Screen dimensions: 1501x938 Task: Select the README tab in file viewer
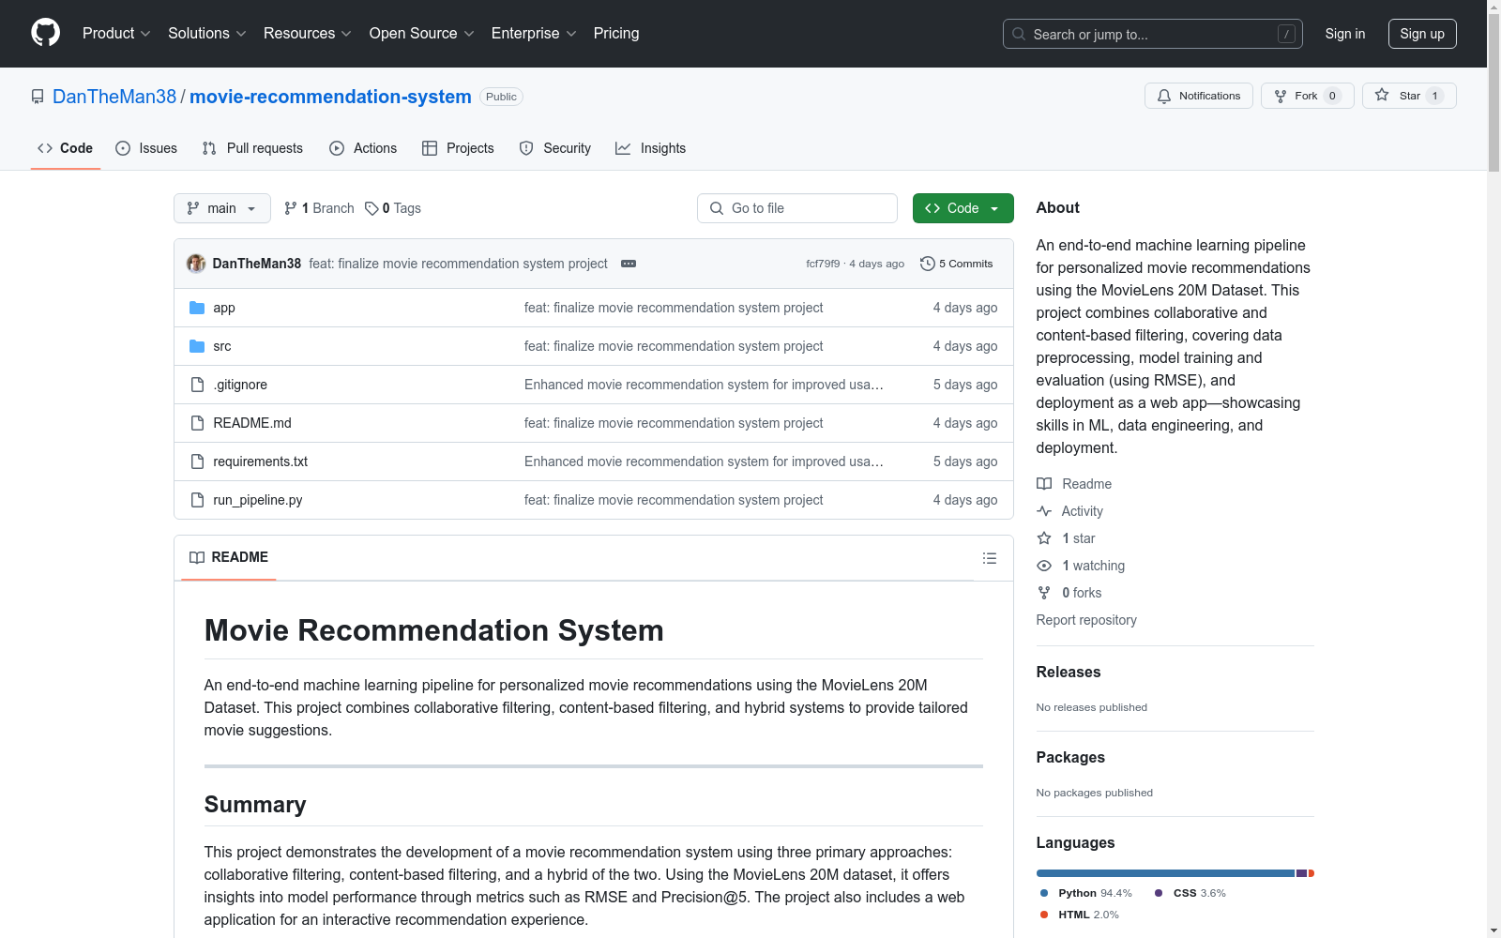(x=229, y=557)
